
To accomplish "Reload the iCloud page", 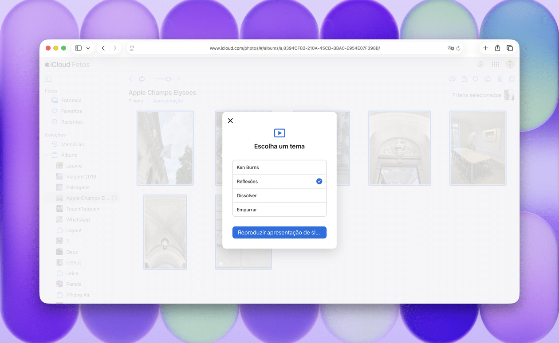I will [458, 48].
